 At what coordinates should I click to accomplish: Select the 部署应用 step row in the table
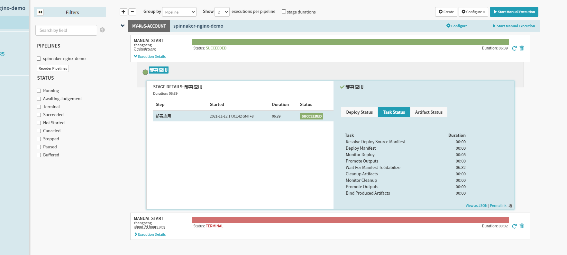243,116
